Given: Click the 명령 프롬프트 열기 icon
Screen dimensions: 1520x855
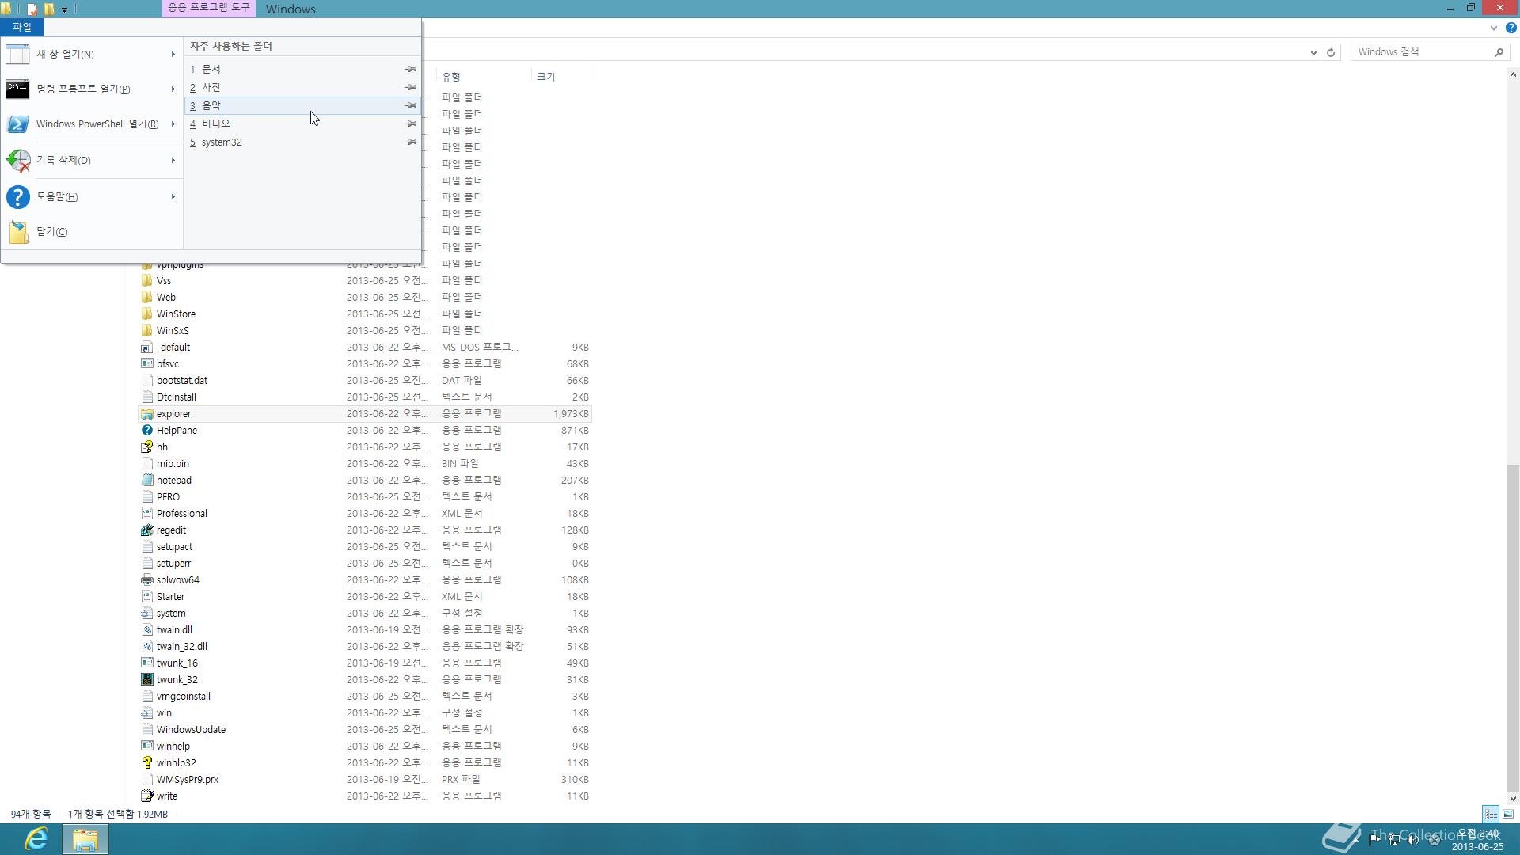Looking at the screenshot, I should [17, 89].
